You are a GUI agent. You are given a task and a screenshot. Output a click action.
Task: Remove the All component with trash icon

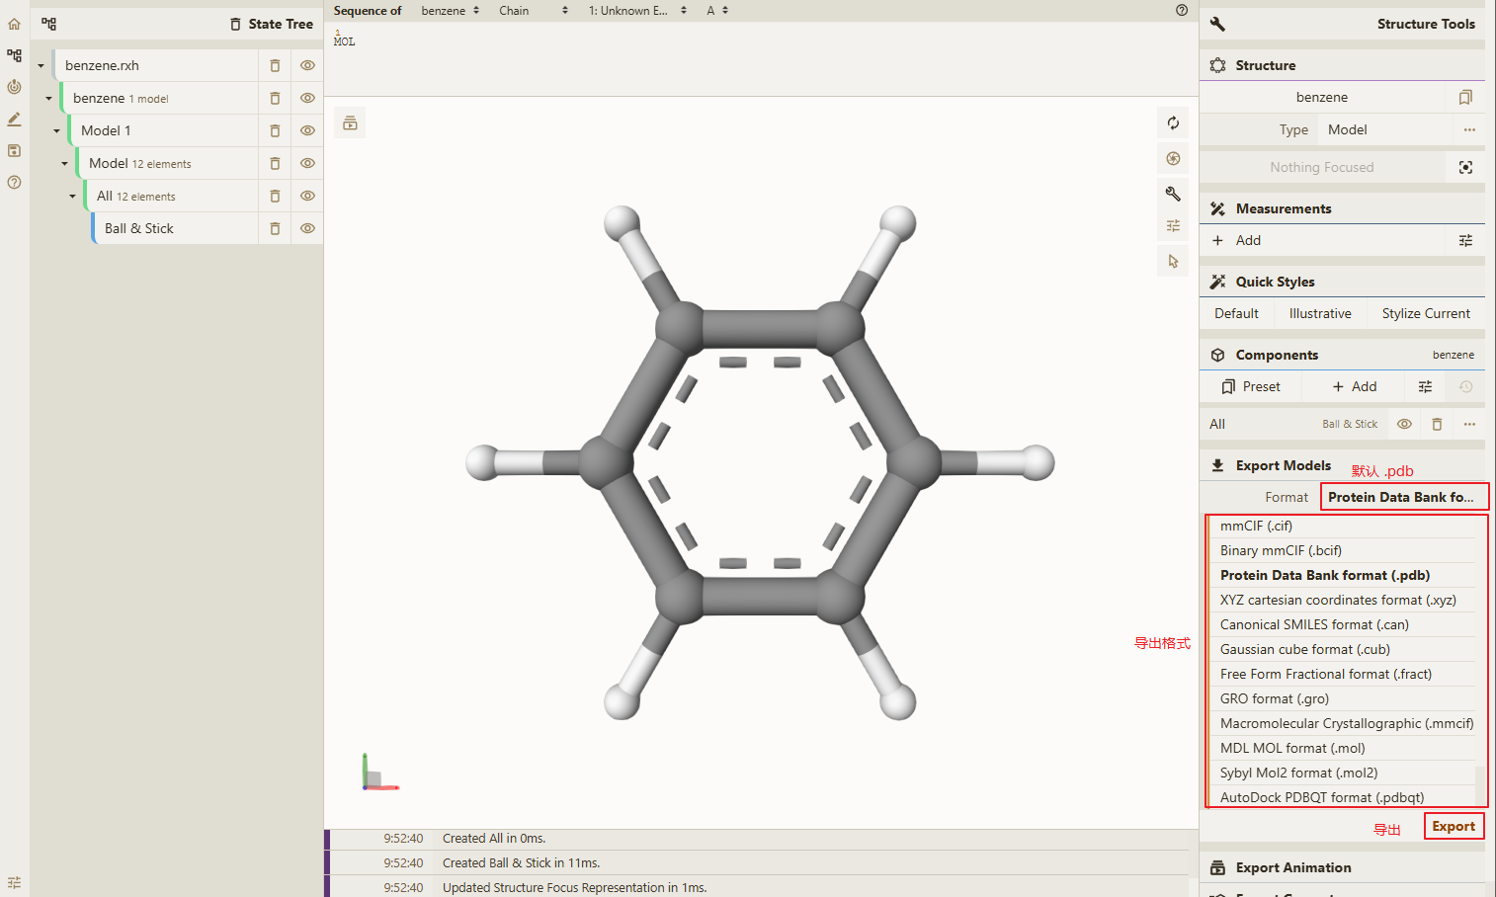point(1437,424)
